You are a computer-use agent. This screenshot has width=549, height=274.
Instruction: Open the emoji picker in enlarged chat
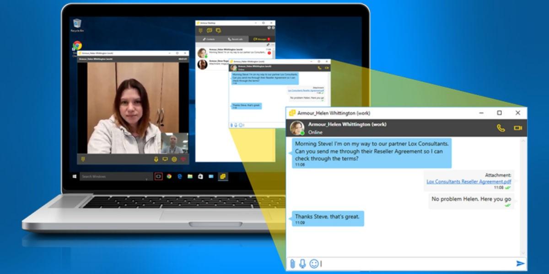(x=314, y=263)
